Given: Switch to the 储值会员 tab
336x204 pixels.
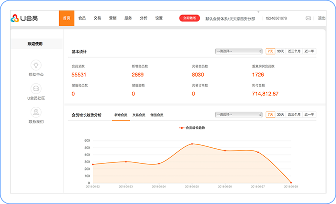Looking at the screenshot, I should pyautogui.click(x=157, y=115).
